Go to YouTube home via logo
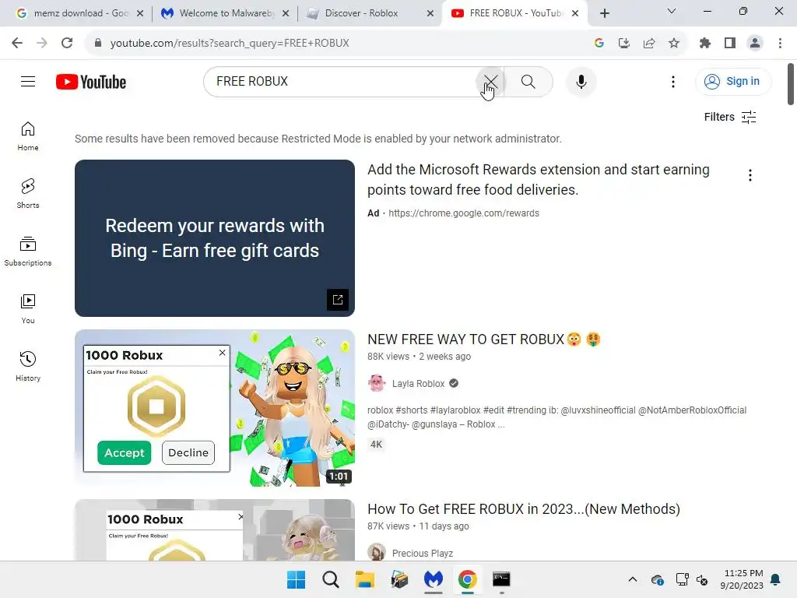The width and height of the screenshot is (797, 598). [91, 82]
